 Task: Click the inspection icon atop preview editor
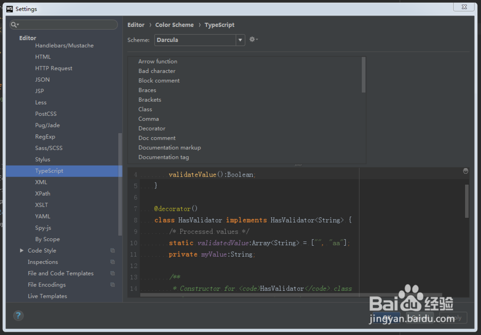[x=465, y=171]
